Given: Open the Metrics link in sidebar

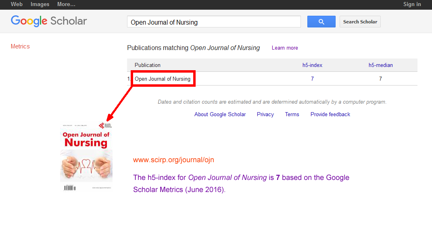Looking at the screenshot, I should point(20,46).
